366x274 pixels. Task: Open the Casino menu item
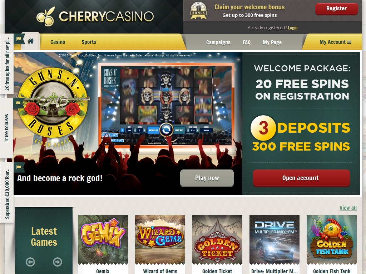click(58, 42)
